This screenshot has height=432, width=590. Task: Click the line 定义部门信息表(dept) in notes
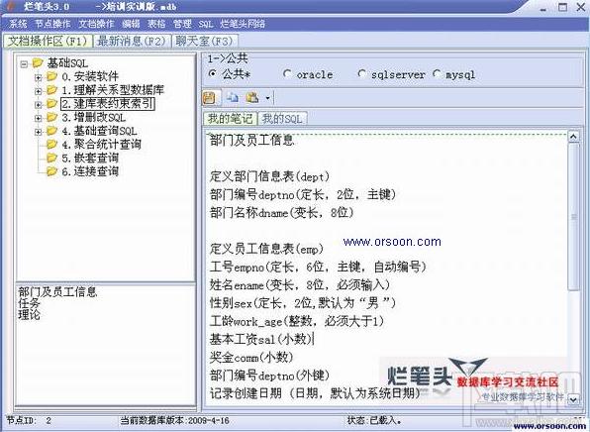(269, 176)
